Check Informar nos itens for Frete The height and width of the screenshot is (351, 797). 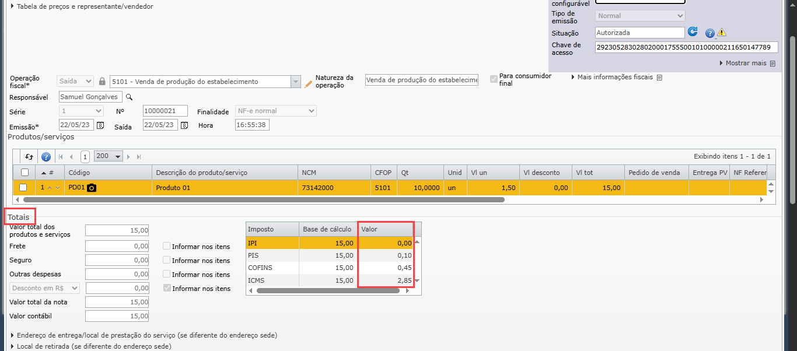[167, 246]
